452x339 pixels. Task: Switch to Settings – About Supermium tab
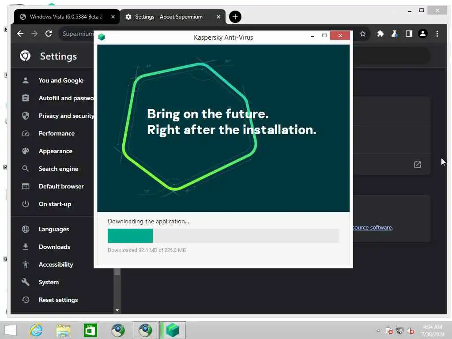tap(172, 17)
